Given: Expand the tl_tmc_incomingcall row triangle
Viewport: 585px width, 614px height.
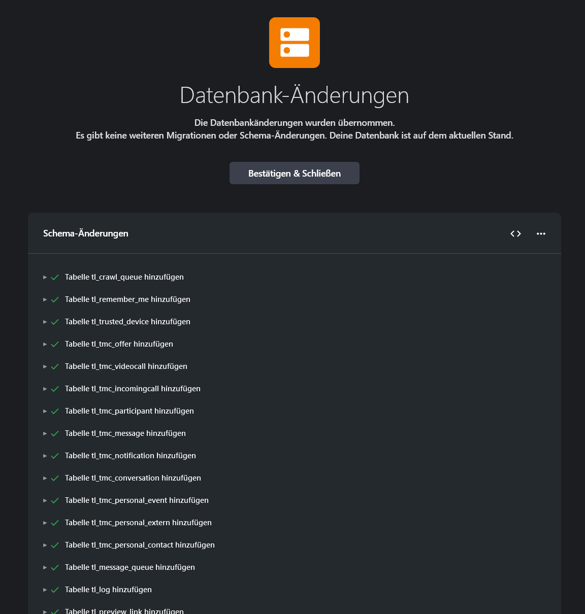Looking at the screenshot, I should [45, 389].
